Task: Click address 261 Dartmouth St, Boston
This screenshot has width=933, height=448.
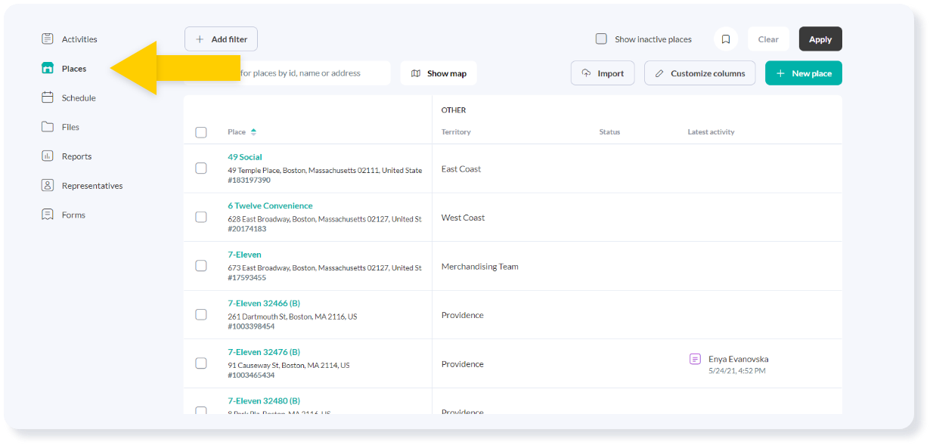Action: [293, 317]
